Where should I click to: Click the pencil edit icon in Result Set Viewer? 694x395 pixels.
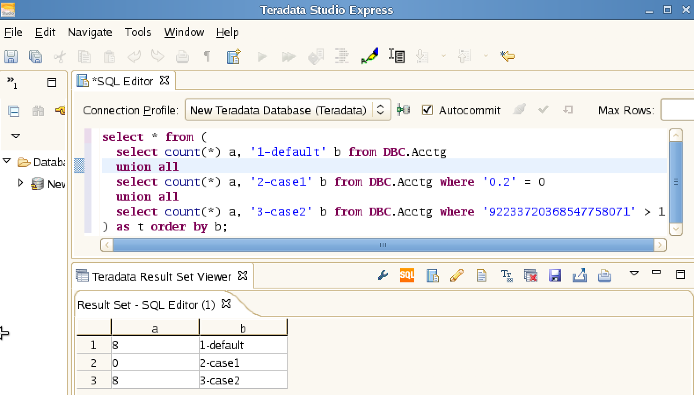tap(457, 276)
